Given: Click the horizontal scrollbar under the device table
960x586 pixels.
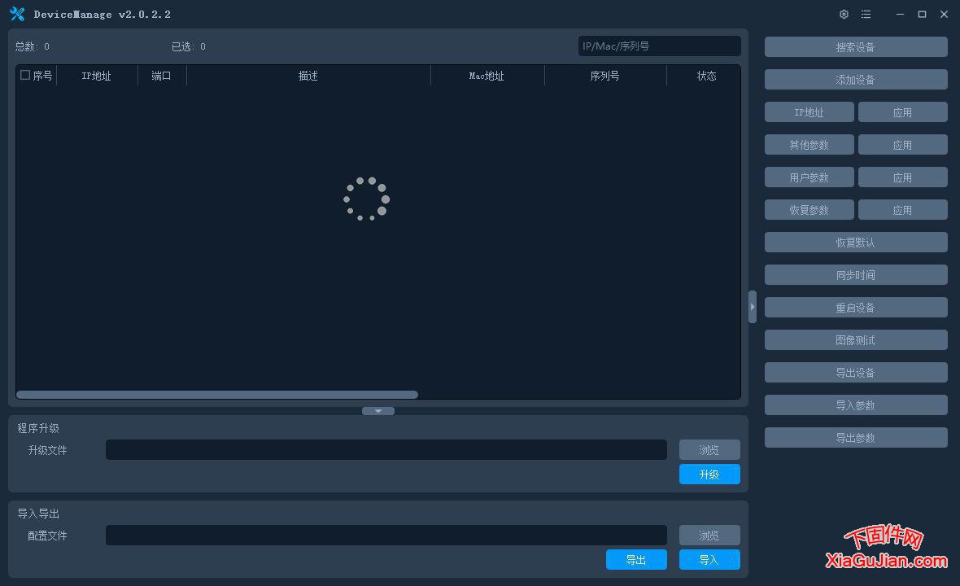Looking at the screenshot, I should coord(216,394).
